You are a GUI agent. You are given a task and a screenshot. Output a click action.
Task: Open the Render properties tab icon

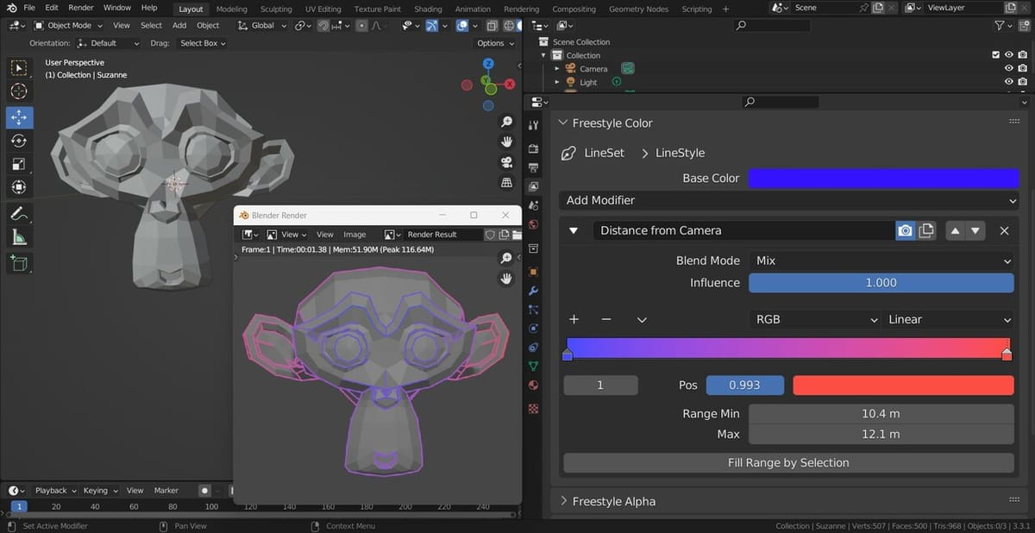coord(533,148)
